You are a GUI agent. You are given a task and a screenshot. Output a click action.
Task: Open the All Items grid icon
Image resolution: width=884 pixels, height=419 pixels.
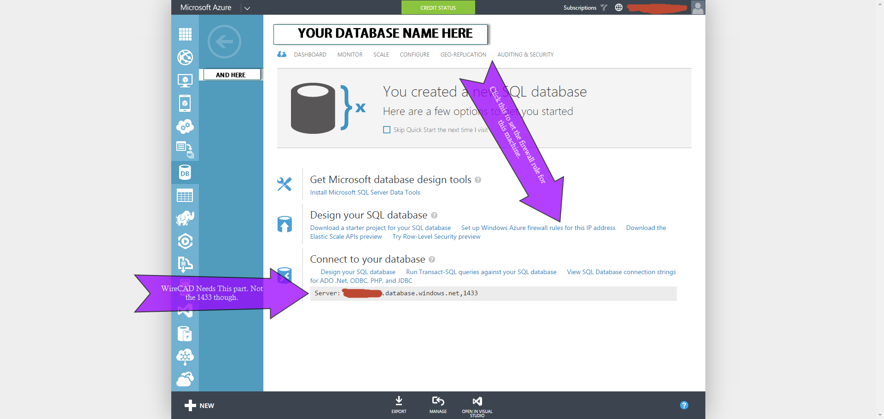click(185, 34)
